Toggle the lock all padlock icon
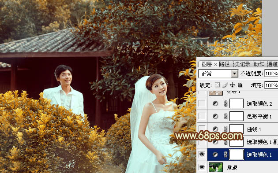 tap(240, 85)
